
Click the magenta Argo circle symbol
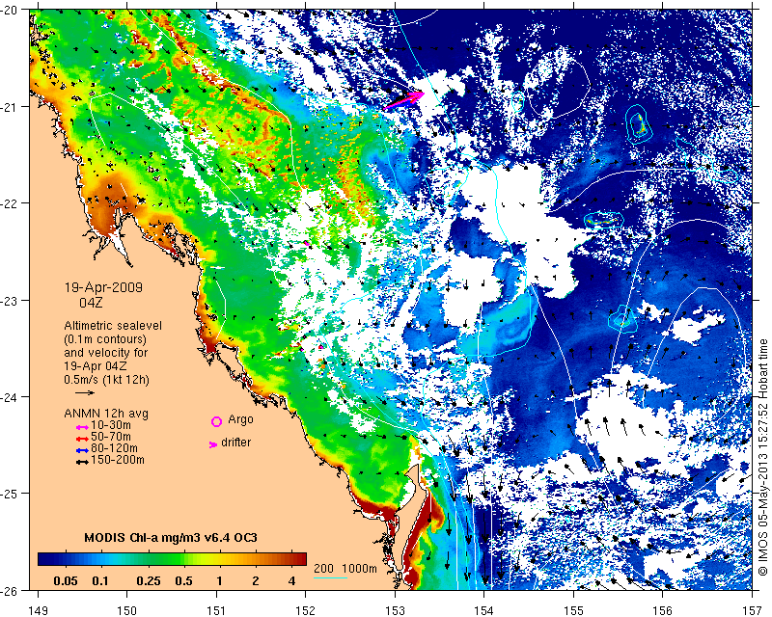(216, 421)
